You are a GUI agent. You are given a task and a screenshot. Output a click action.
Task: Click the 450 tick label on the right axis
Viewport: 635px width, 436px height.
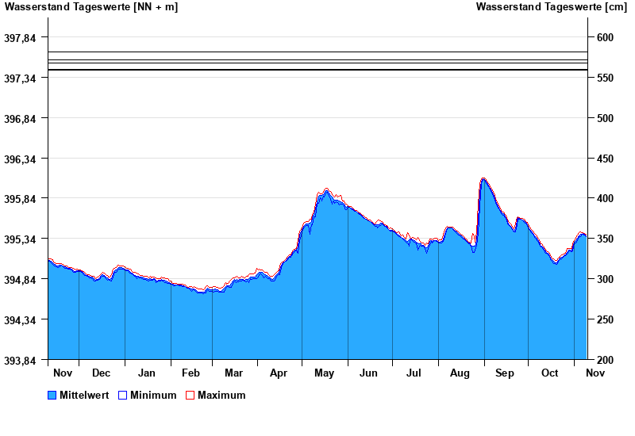[x=606, y=159]
